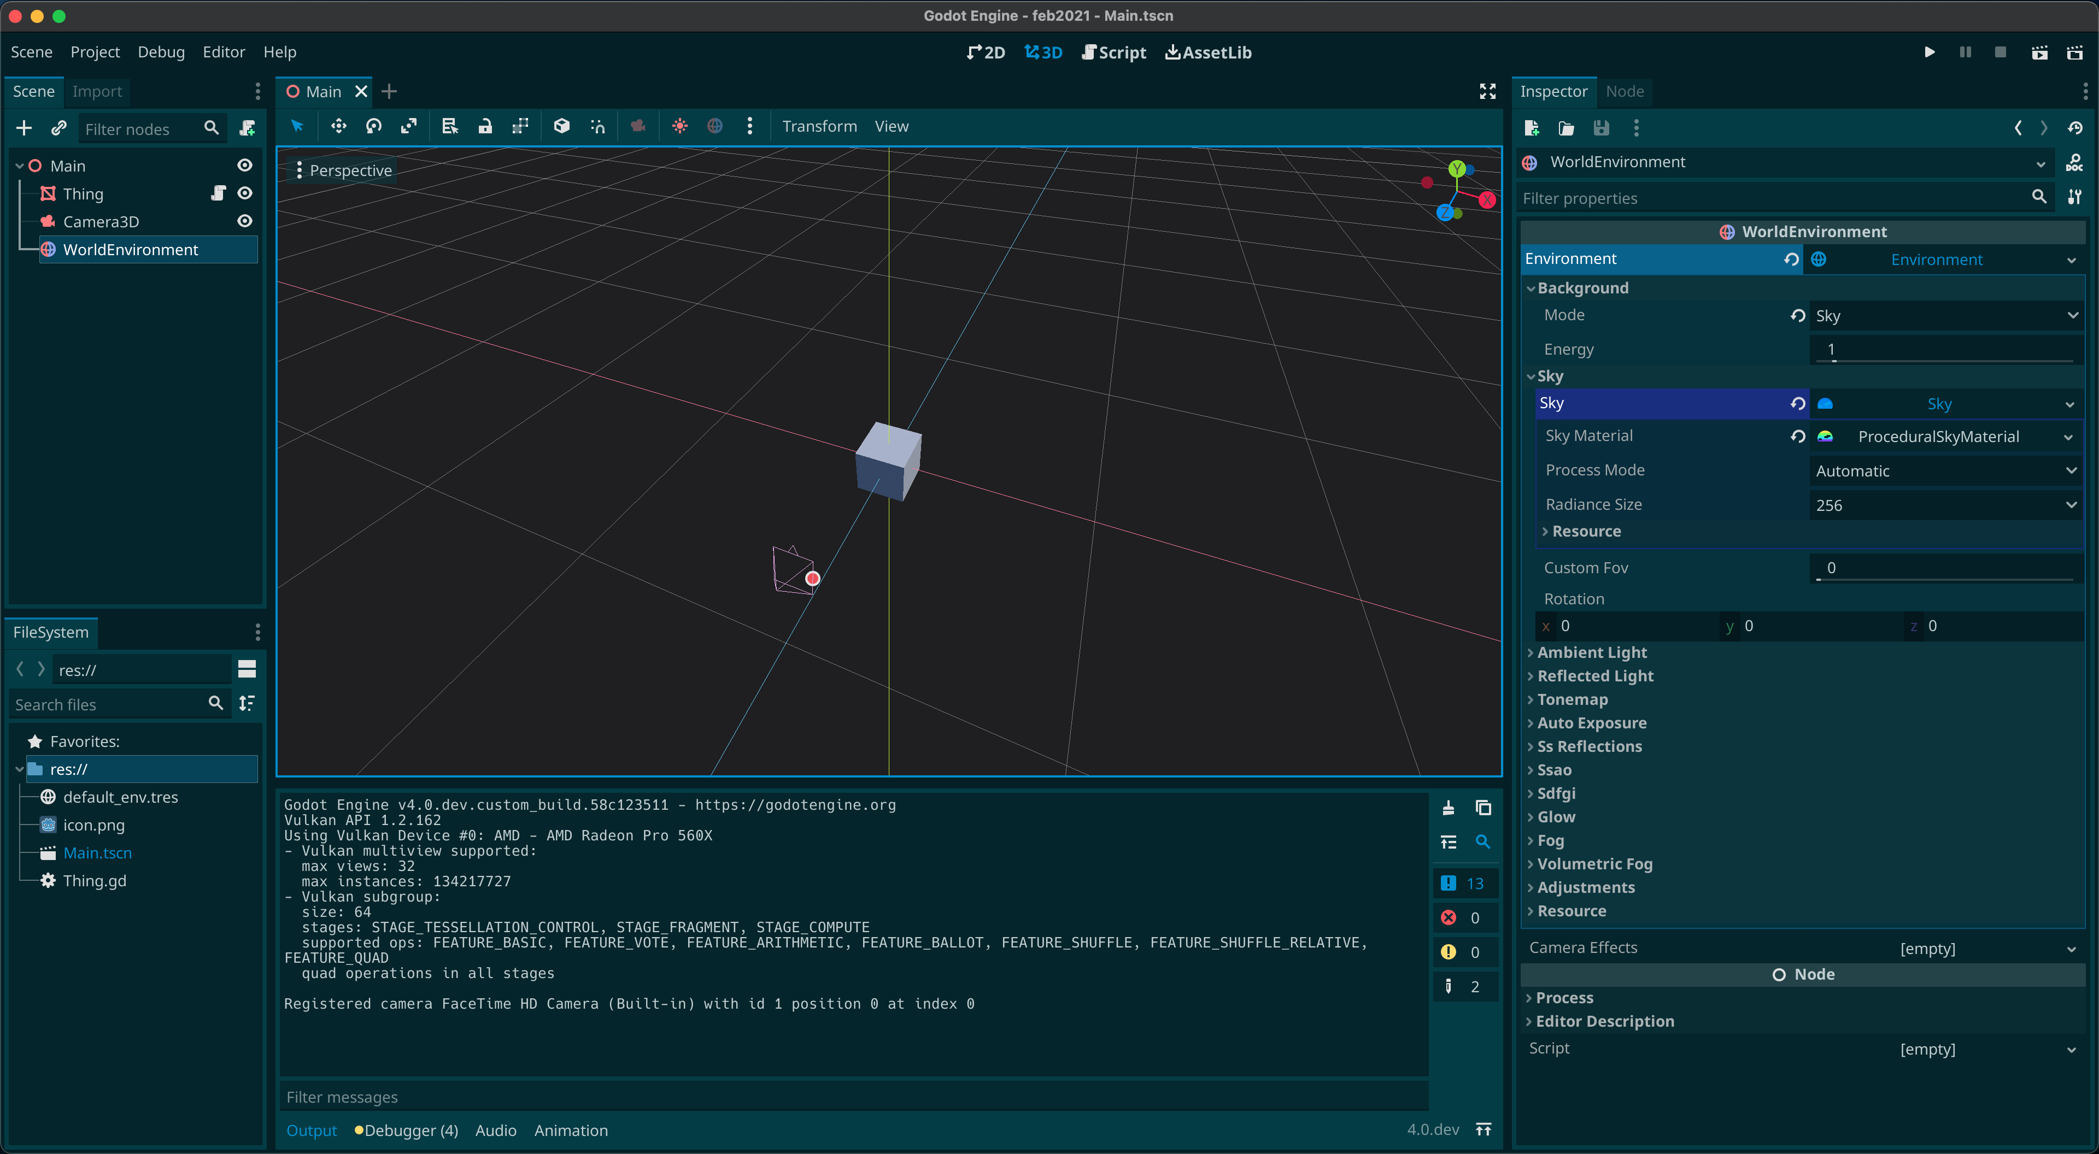Click the object history icon in Inspector

[2075, 128]
